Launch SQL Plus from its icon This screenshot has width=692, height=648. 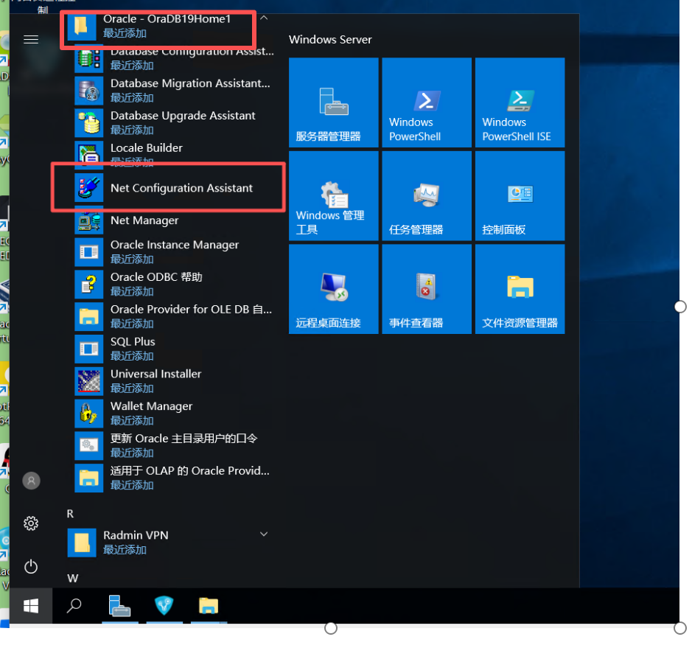point(88,349)
